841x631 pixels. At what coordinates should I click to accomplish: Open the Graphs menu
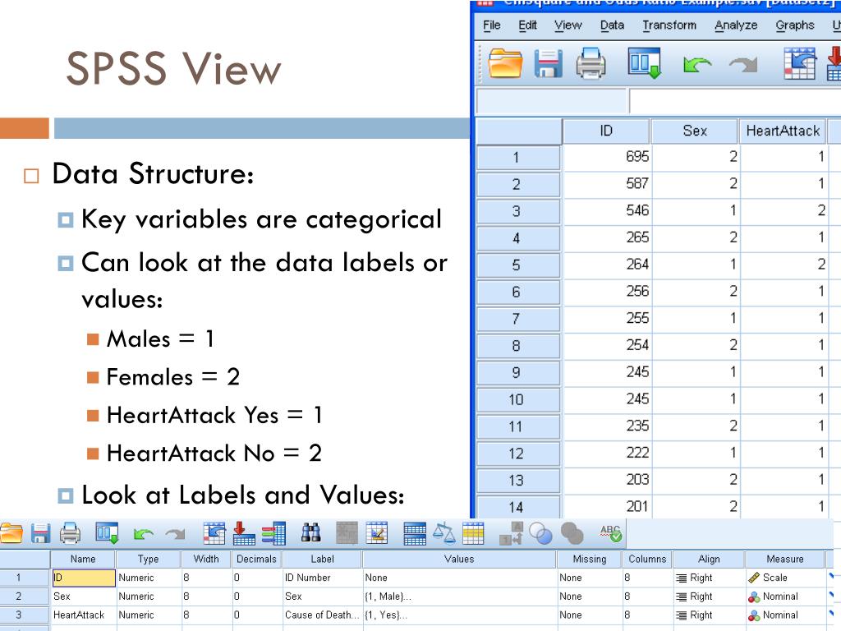point(795,25)
